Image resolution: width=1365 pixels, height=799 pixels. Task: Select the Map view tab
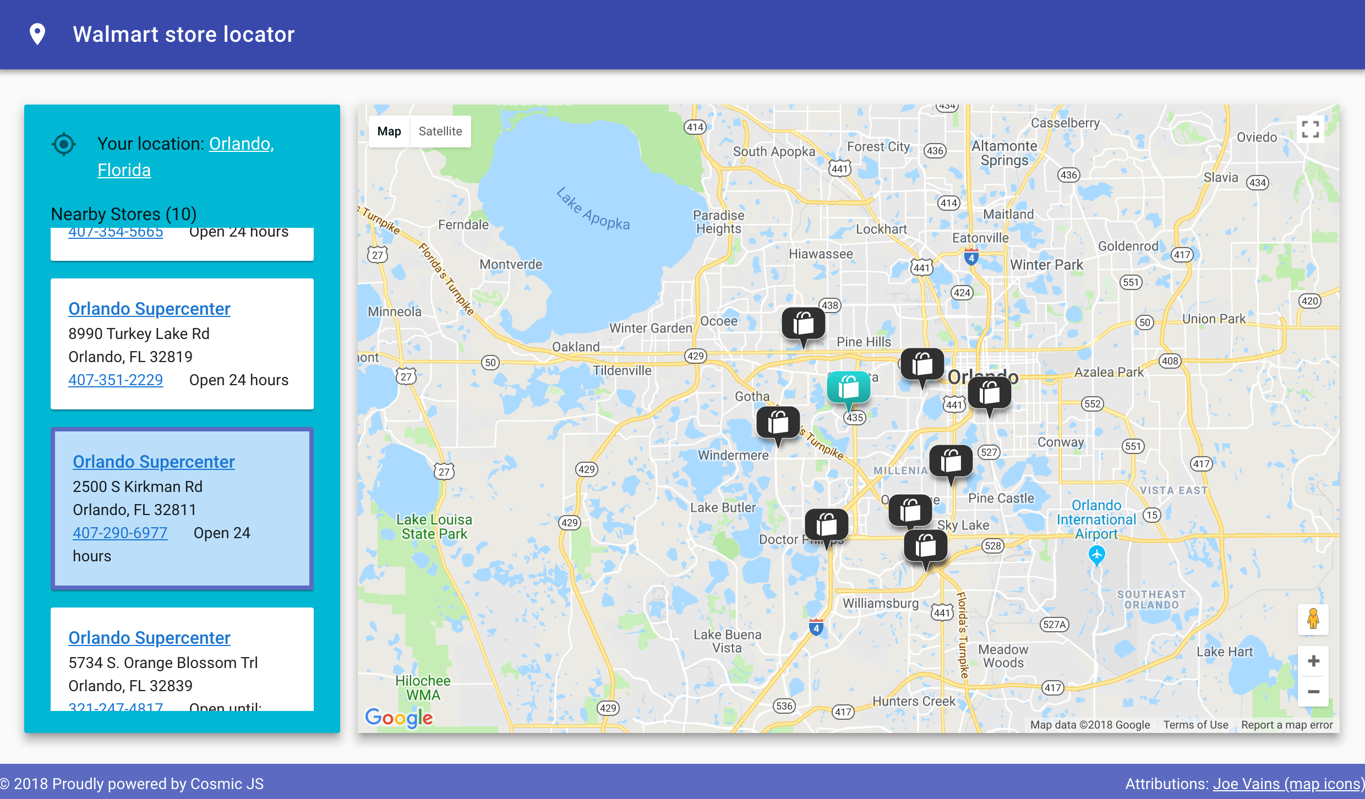pos(389,132)
